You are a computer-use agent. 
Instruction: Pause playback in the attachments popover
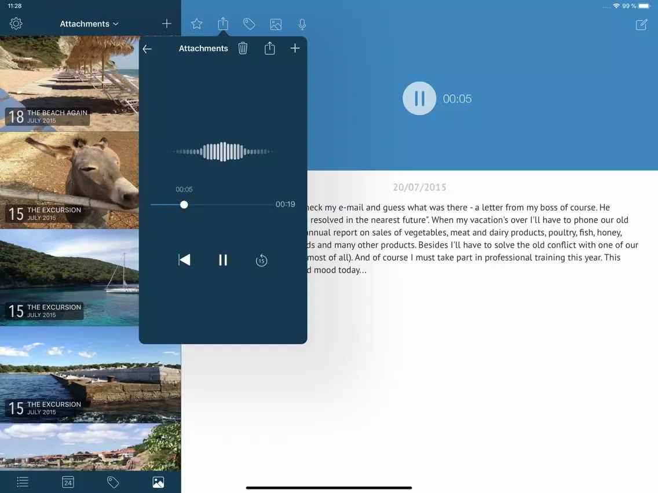click(x=223, y=260)
